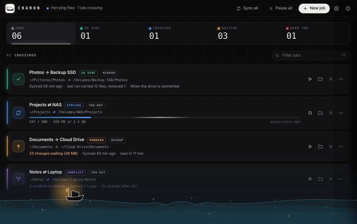Click Documents → Cloud Drive job title
The image size is (357, 224).
pyautogui.click(x=57, y=140)
